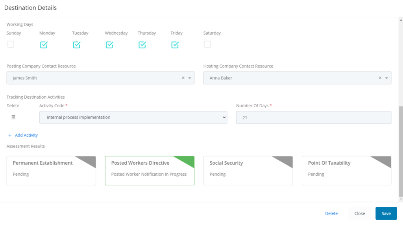
Task: Click the scrollbar up arrow
Action: (x=401, y=20)
